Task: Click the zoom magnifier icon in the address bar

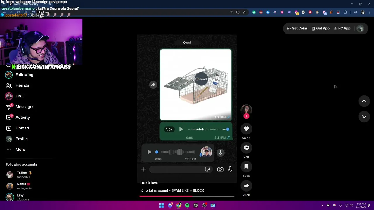Action: (x=231, y=12)
